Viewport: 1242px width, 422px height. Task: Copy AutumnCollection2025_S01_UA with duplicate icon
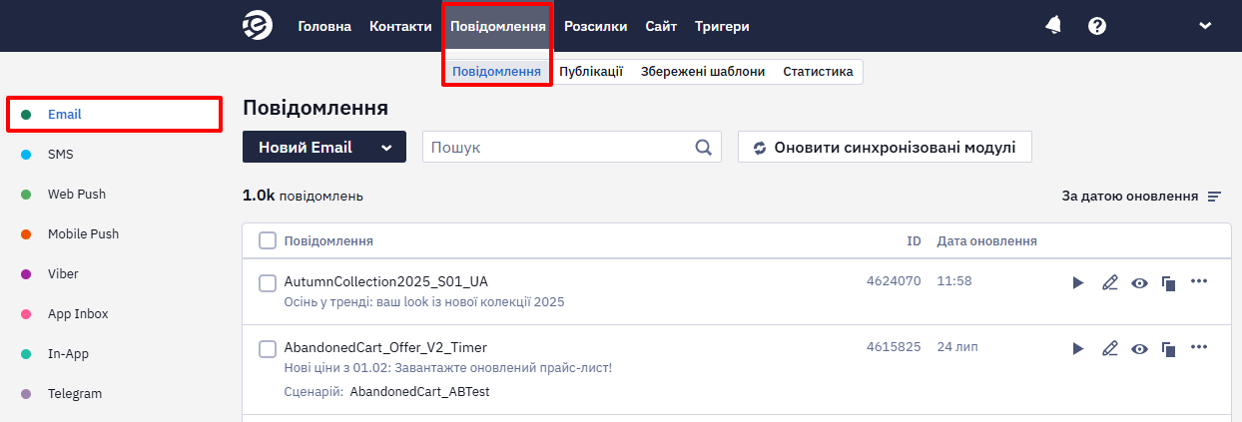pyautogui.click(x=1168, y=283)
